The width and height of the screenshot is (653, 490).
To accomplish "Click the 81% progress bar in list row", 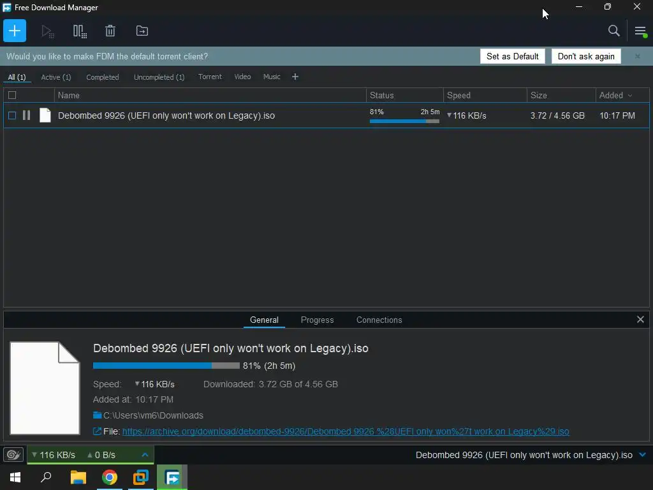I will tap(404, 121).
